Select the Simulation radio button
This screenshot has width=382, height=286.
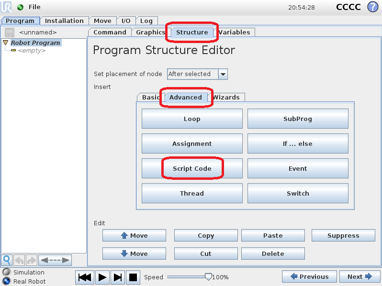click(x=6, y=272)
